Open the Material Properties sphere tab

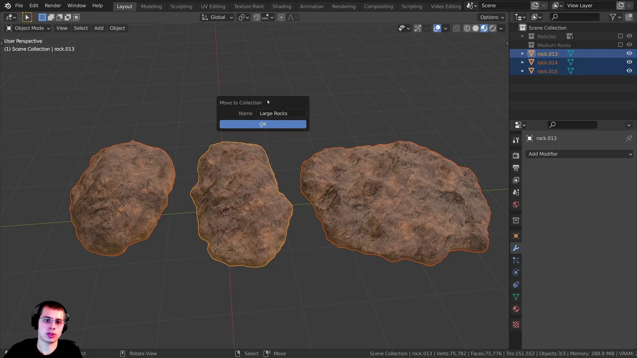pos(516,309)
